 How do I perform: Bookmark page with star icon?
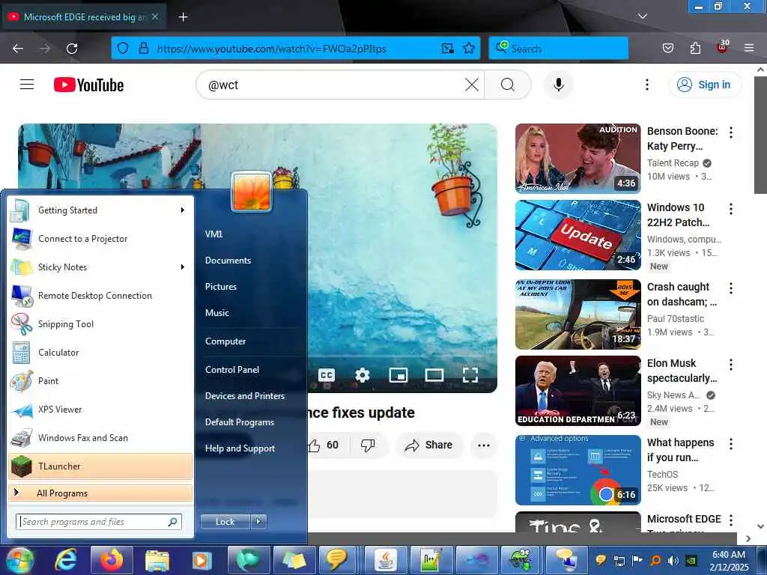pos(469,48)
